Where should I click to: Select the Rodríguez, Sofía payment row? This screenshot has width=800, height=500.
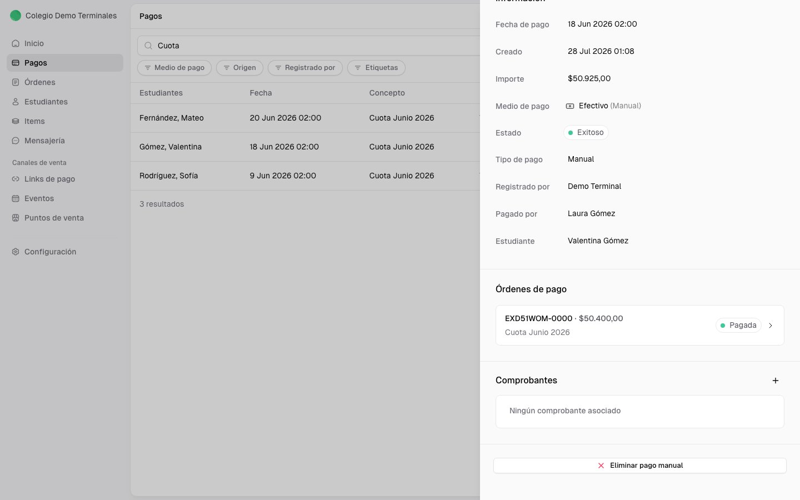(x=306, y=176)
